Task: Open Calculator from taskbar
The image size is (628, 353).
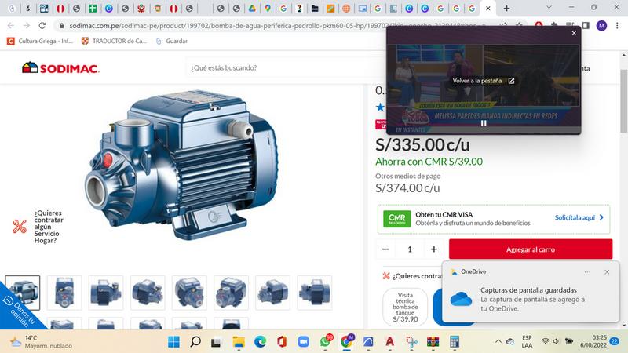Action: point(455,342)
